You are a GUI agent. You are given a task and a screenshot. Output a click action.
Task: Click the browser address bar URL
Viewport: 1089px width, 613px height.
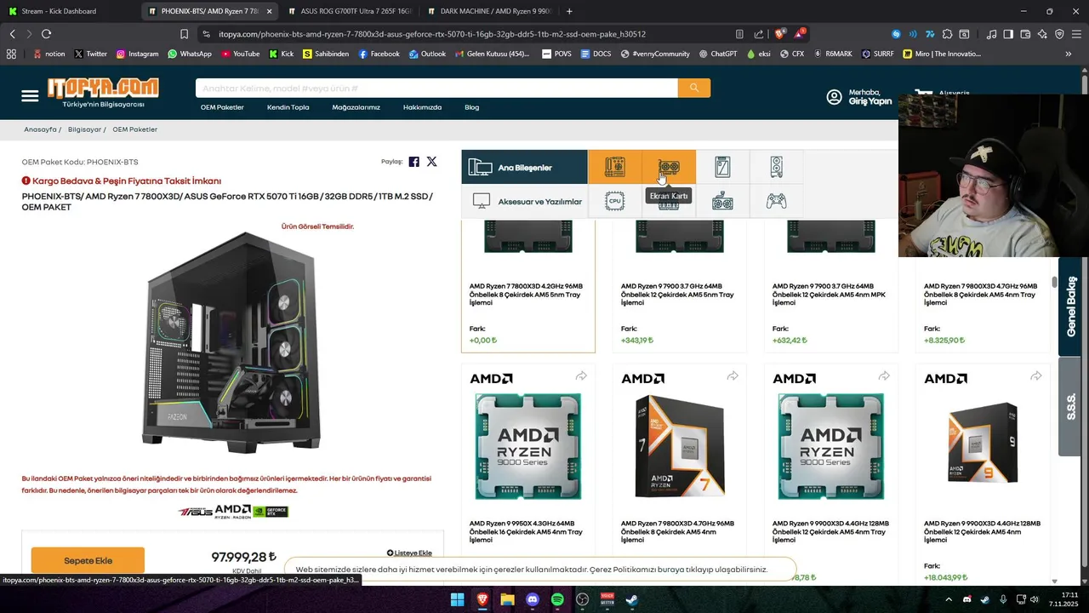coord(432,34)
